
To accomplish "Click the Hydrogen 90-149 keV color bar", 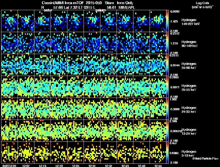I will point(167,43).
